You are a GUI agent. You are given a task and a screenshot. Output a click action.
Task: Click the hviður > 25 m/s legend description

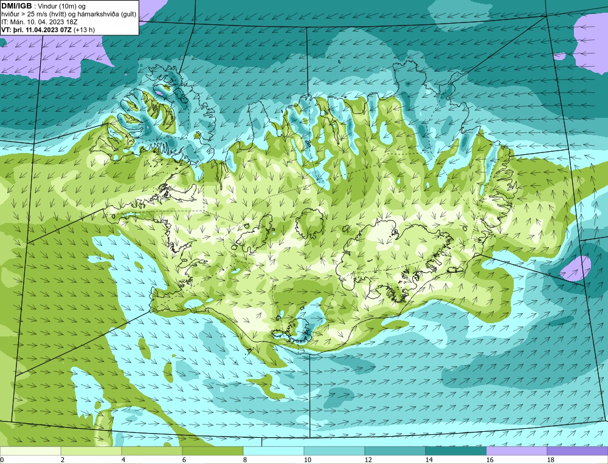pos(69,15)
